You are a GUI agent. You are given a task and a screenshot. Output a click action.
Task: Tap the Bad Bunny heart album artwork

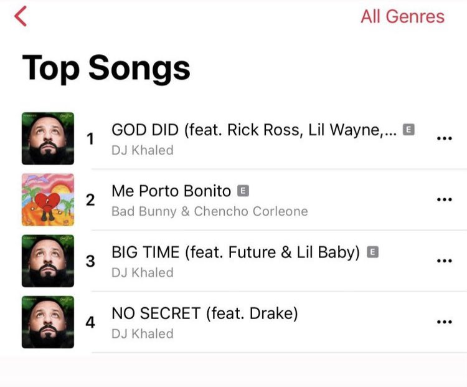48,199
